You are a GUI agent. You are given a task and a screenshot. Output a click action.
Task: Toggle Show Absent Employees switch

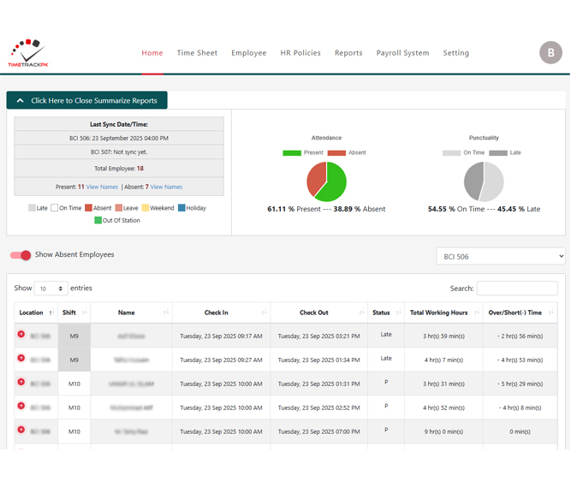click(21, 255)
